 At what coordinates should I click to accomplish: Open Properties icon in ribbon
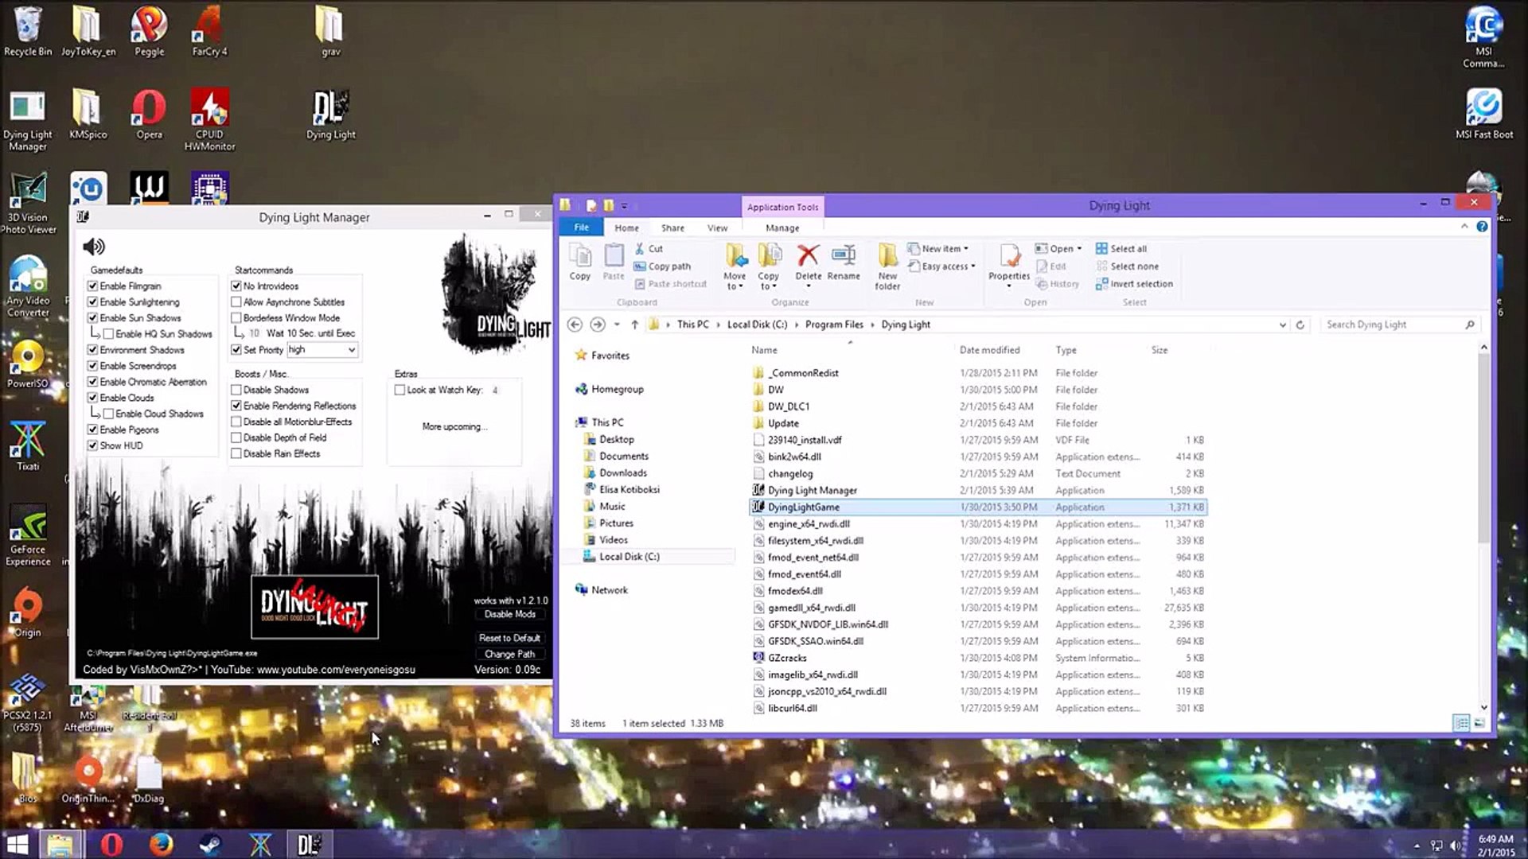coord(1009,256)
